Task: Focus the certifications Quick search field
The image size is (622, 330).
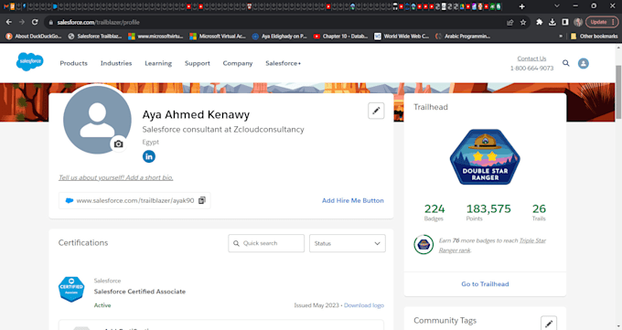Action: tap(266, 243)
